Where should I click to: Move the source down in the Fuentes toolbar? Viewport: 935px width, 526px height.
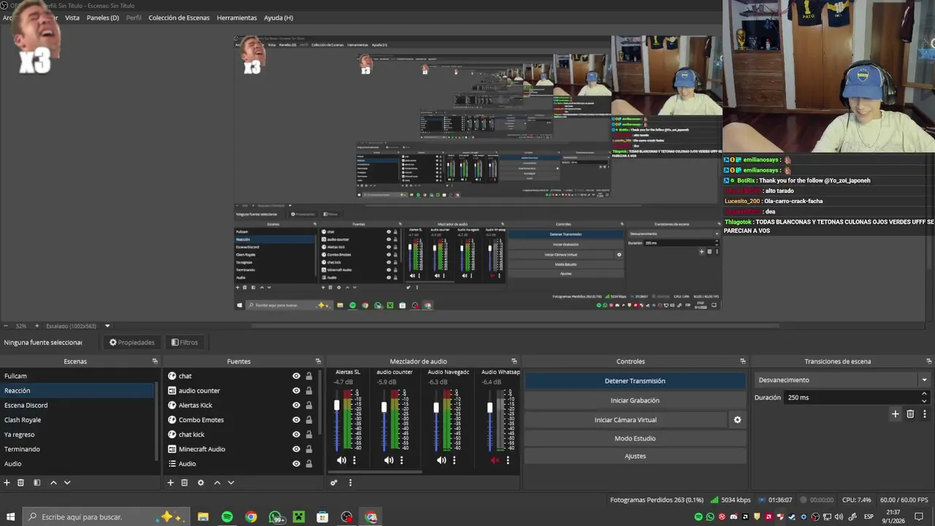pyautogui.click(x=231, y=483)
